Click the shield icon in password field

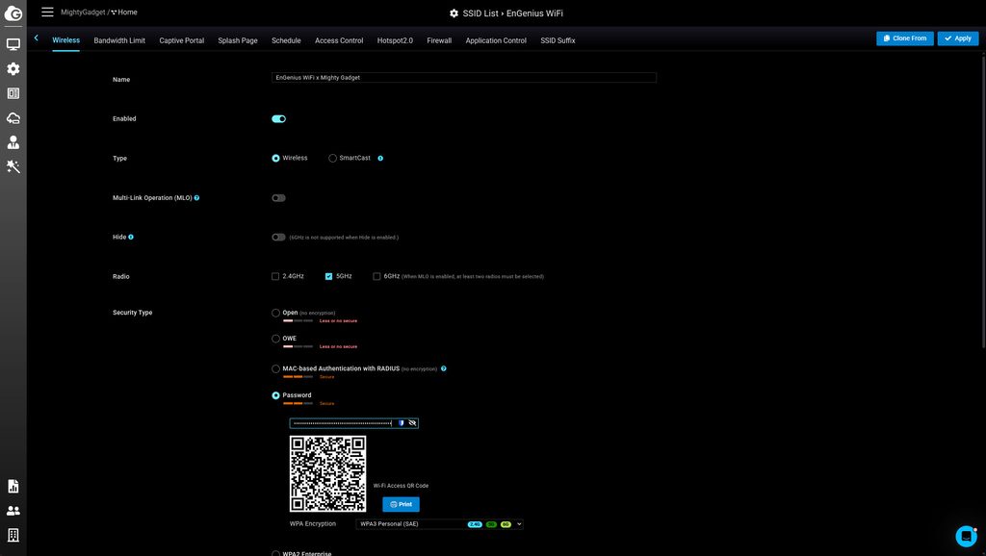click(402, 423)
